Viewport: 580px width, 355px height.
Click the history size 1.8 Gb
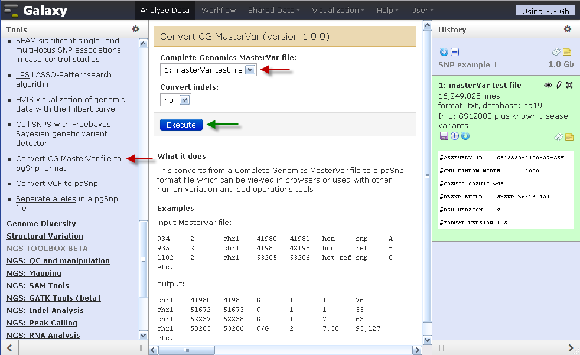[x=561, y=64]
